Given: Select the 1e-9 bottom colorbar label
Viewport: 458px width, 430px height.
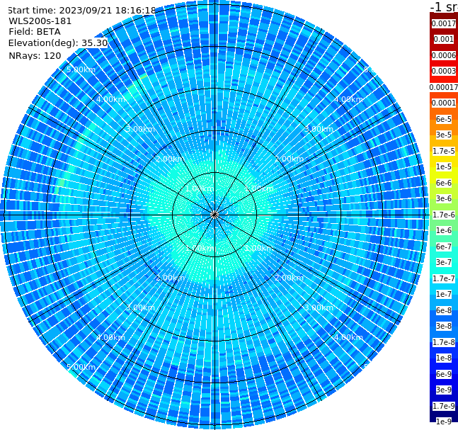Looking at the screenshot, I should click(444, 421).
